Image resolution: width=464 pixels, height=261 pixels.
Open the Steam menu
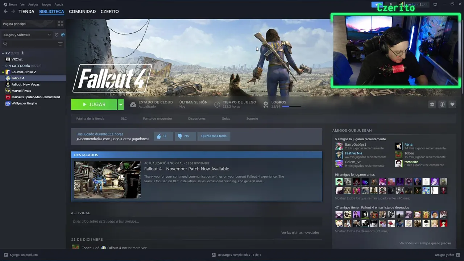pyautogui.click(x=10, y=4)
